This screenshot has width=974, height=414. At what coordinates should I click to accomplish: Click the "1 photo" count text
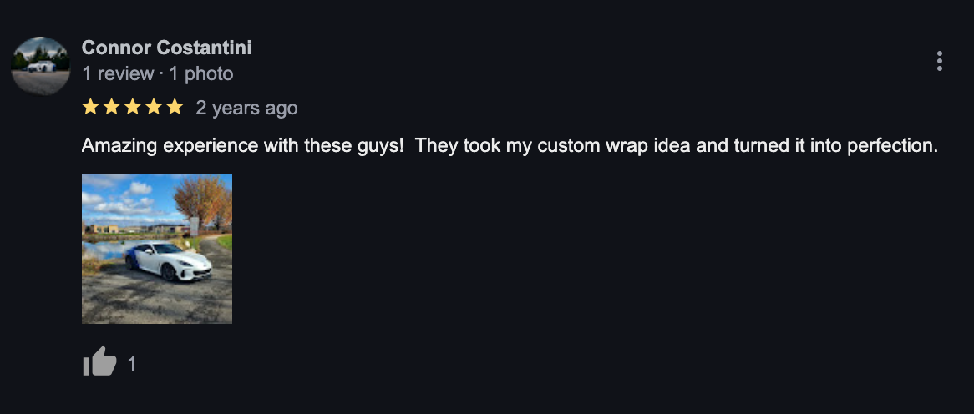(201, 73)
